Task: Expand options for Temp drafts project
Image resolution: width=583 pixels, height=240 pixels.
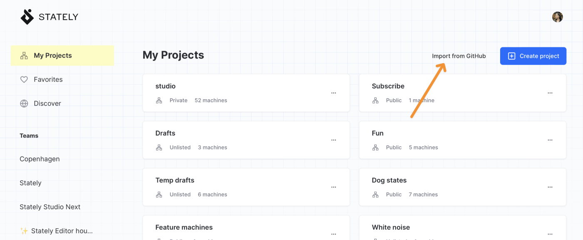Action: click(x=334, y=187)
